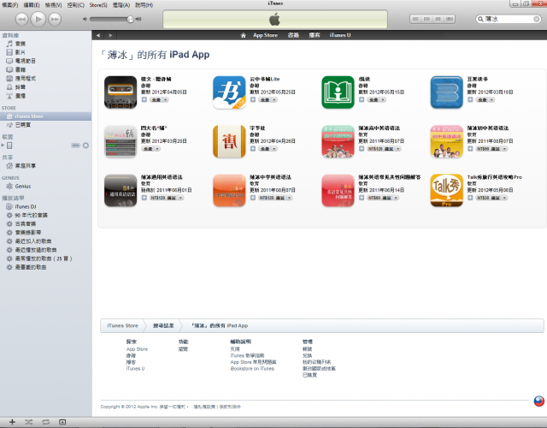The width and height of the screenshot is (547, 428).
Task: Switch to list view in view selector
Action: click(x=415, y=19)
